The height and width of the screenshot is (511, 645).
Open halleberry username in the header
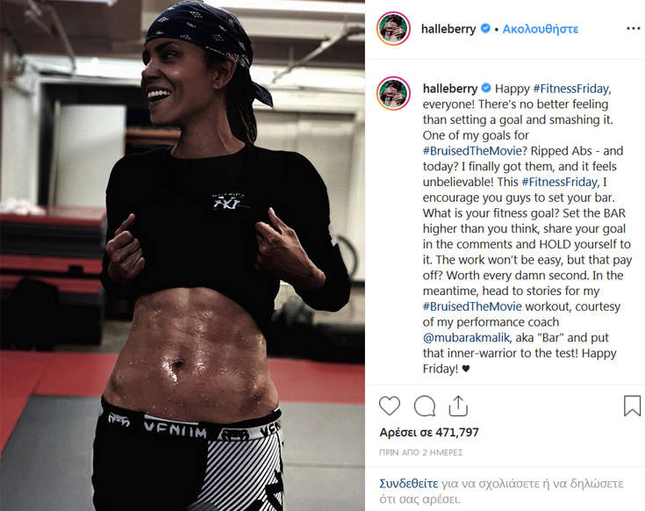click(448, 29)
